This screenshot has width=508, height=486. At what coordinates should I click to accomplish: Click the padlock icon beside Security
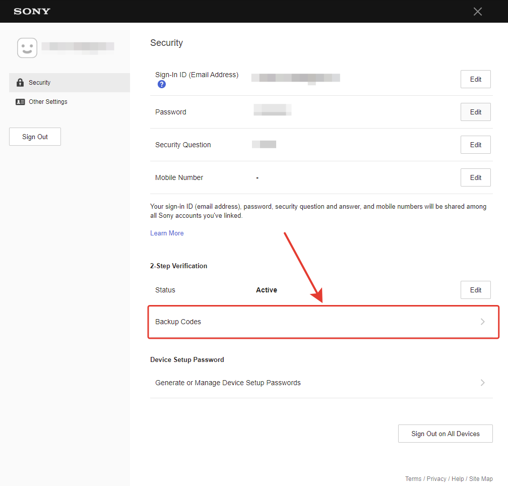pyautogui.click(x=20, y=82)
